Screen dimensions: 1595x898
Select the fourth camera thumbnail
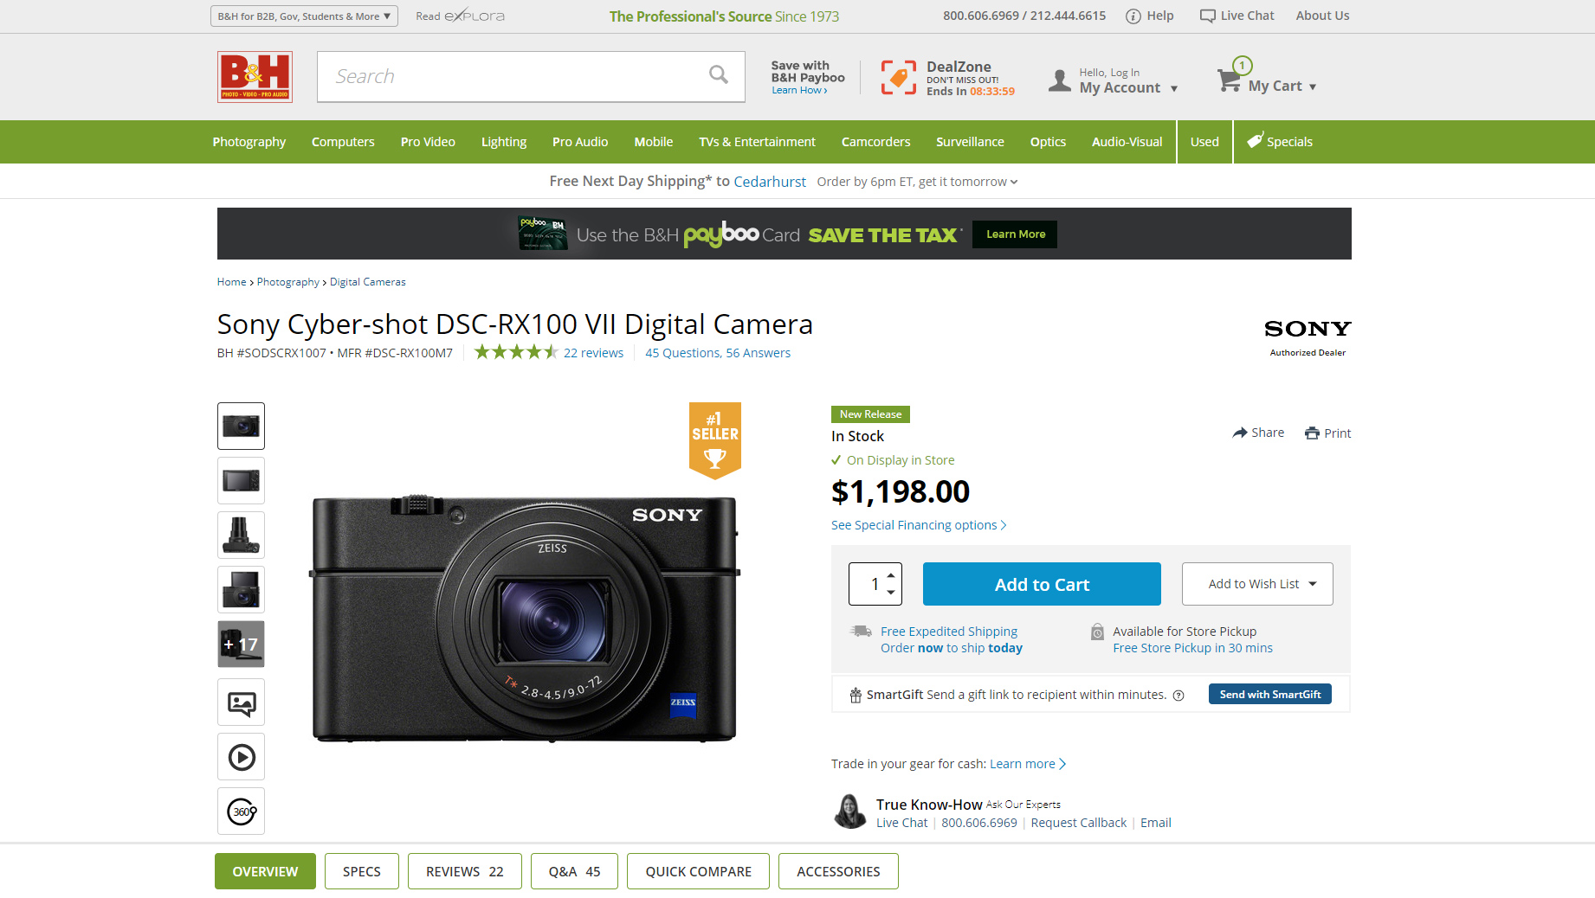pos(241,589)
